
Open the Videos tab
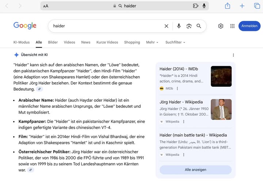(69, 42)
